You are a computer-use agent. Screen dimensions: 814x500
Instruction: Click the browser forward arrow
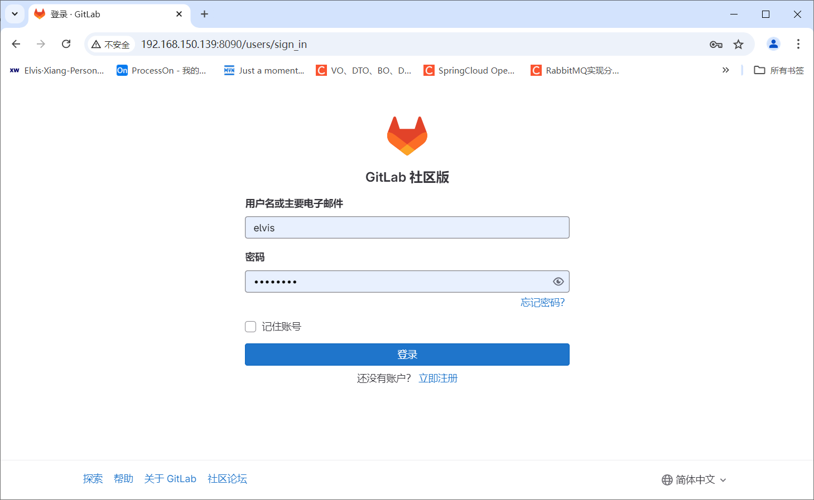click(41, 44)
